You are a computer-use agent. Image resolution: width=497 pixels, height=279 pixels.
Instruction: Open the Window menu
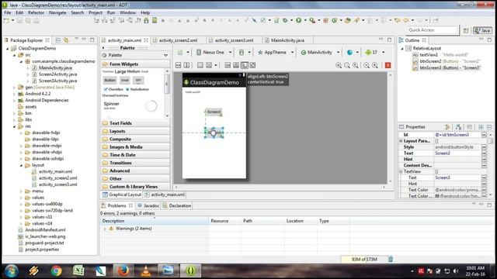click(127, 12)
